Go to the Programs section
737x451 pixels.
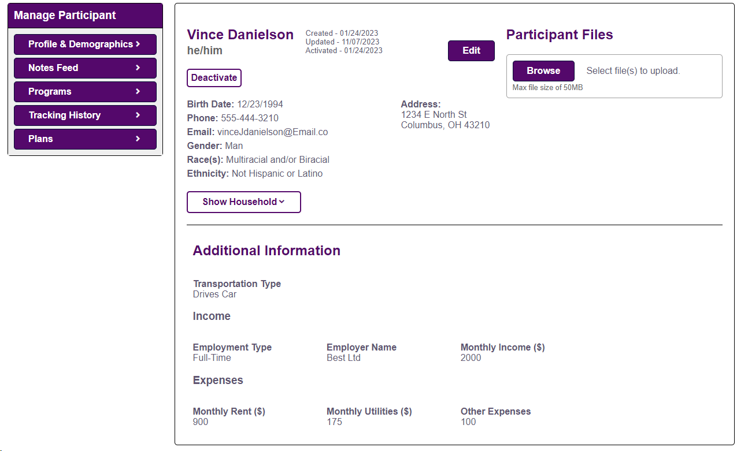pyautogui.click(x=50, y=92)
